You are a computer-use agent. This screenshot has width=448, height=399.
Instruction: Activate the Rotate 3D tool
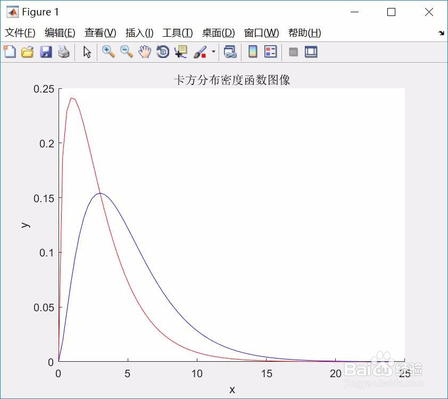click(x=163, y=52)
